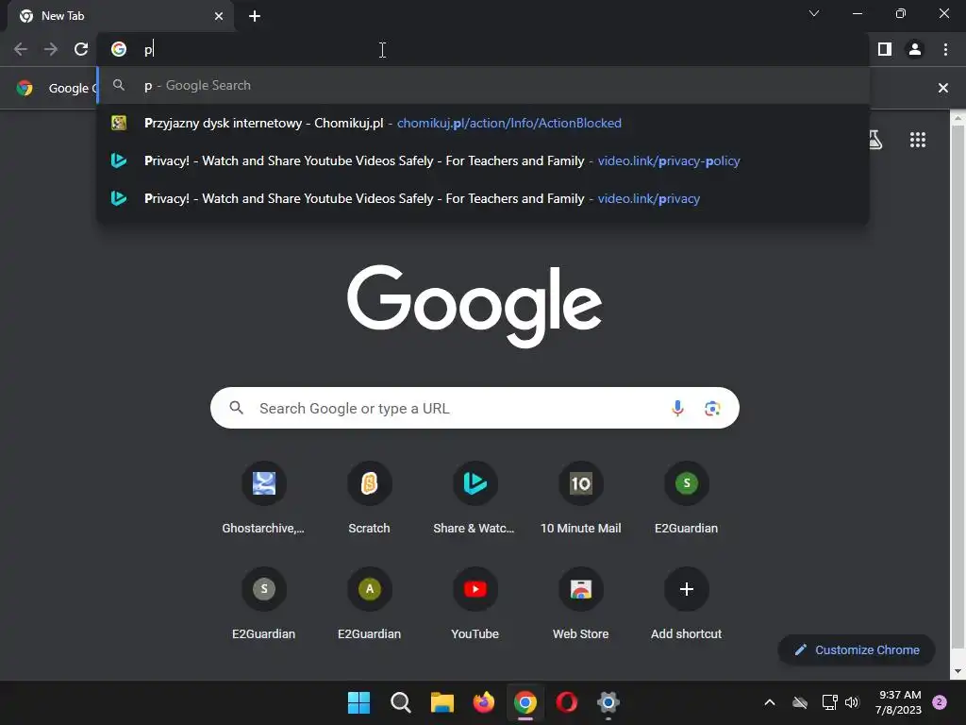Screen dimensions: 966x725
Task: Open the profile avatar button
Action: pos(915,49)
